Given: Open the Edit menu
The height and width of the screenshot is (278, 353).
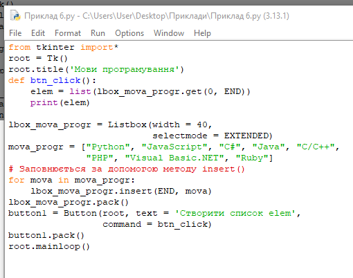Looking at the screenshot, I should coord(38,33).
